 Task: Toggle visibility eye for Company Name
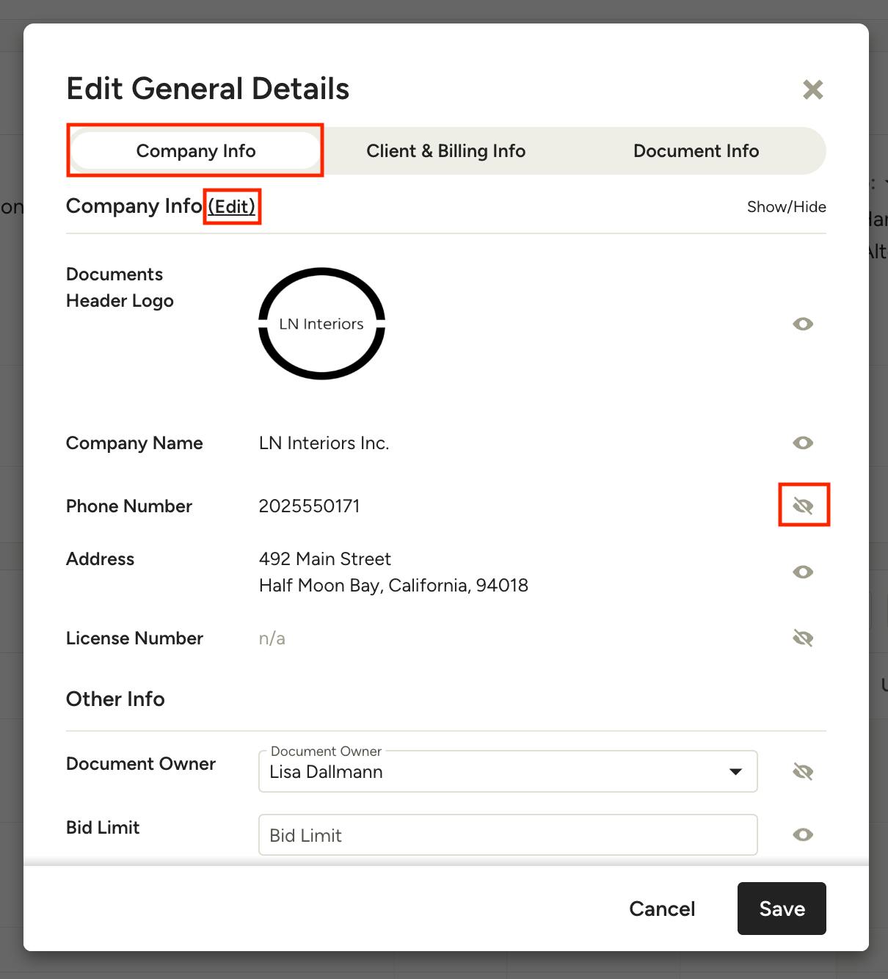803,443
